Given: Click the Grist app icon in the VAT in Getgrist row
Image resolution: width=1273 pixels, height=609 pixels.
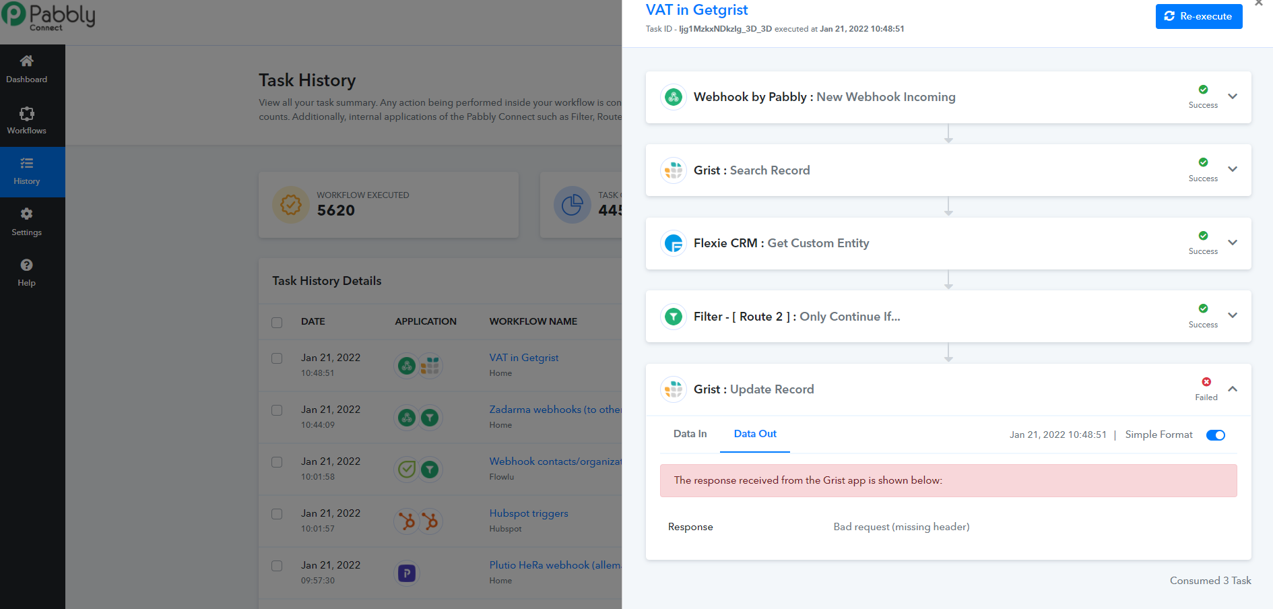Looking at the screenshot, I should [430, 366].
